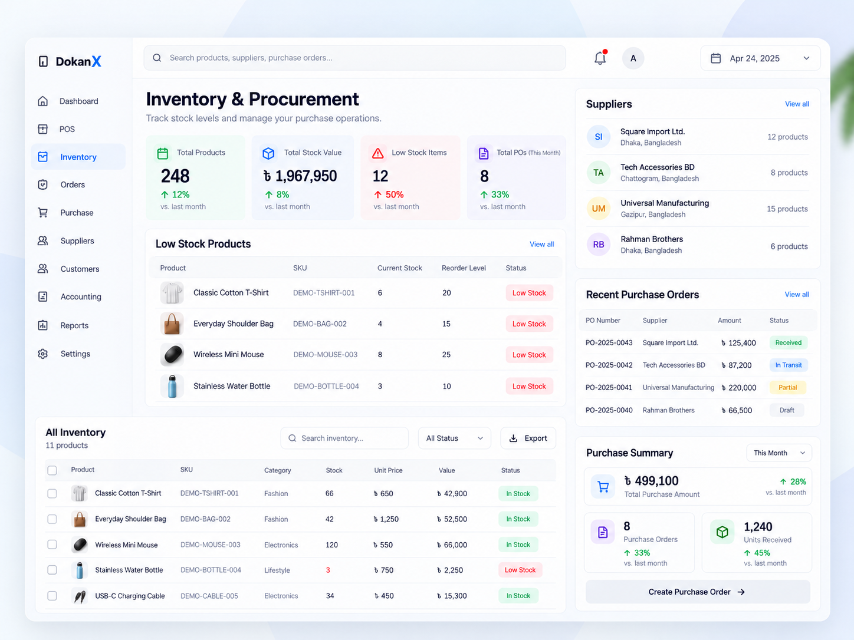854x640 pixels.
Task: Click View all in Recent Purchase Orders
Action: tap(797, 294)
